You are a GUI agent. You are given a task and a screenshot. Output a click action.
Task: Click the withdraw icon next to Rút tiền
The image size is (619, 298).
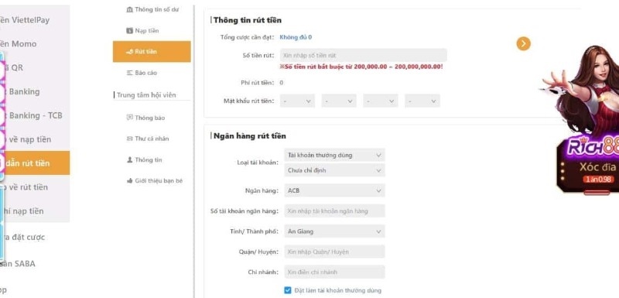coord(129,52)
